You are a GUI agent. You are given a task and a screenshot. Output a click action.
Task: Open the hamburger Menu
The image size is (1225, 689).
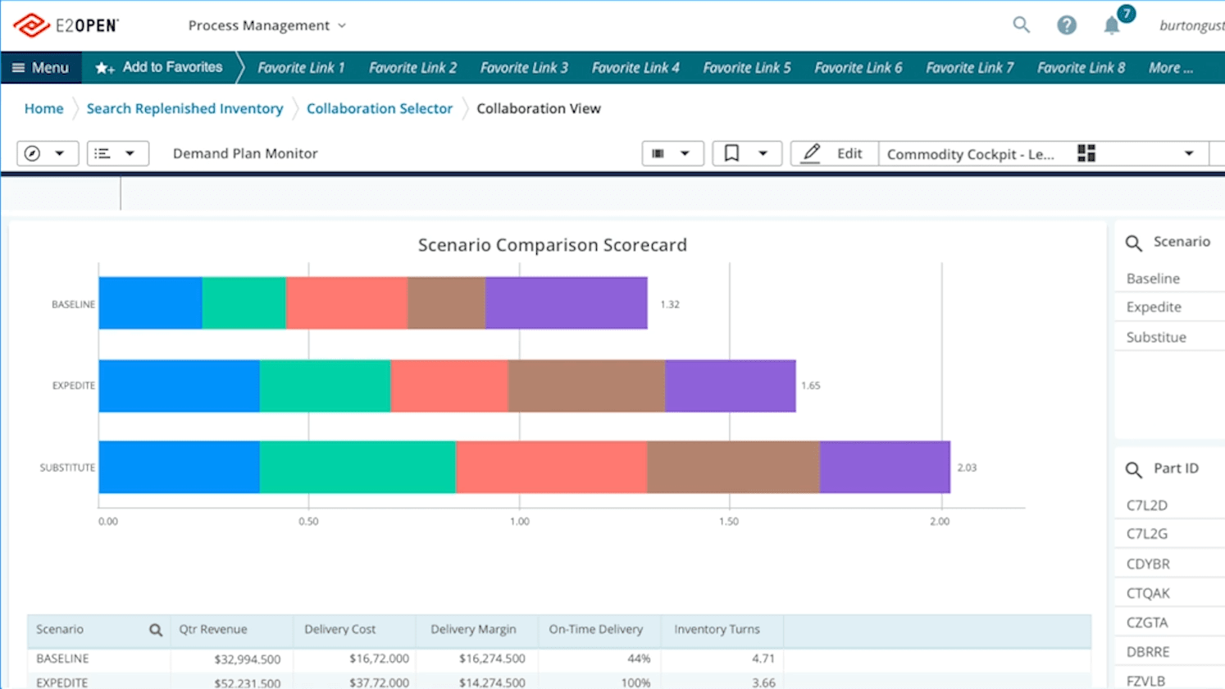point(41,67)
